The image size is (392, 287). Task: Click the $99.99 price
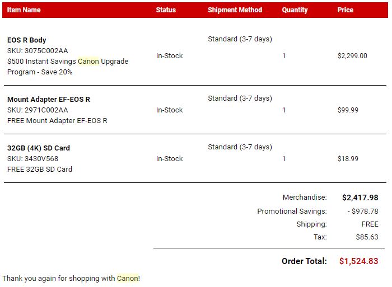click(x=348, y=110)
